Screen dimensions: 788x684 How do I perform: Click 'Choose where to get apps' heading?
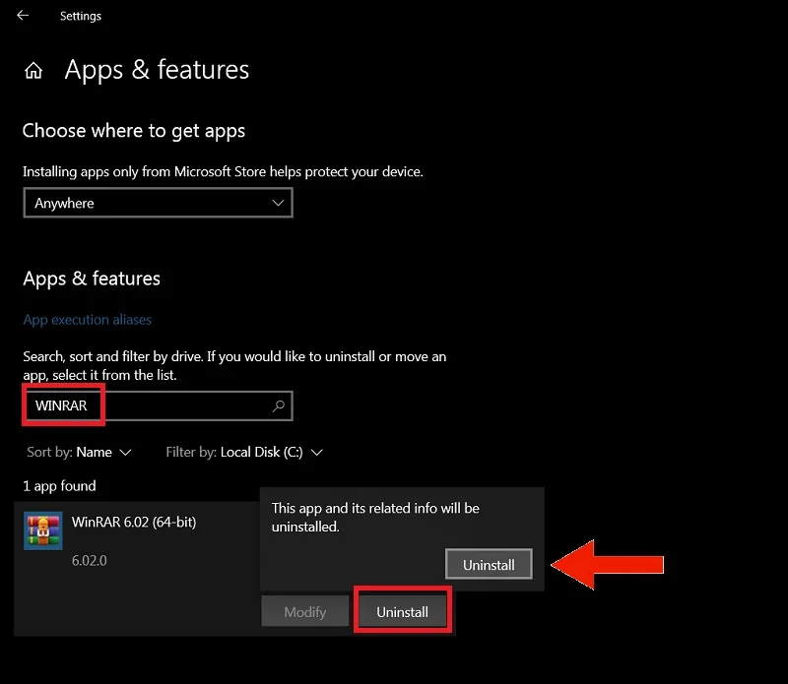[134, 131]
